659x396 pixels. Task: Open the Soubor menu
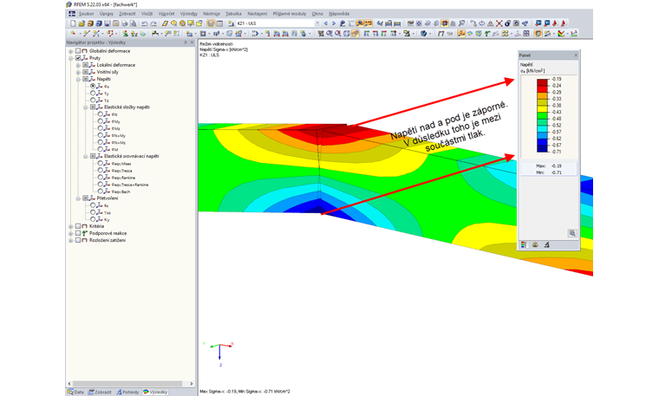click(x=87, y=14)
